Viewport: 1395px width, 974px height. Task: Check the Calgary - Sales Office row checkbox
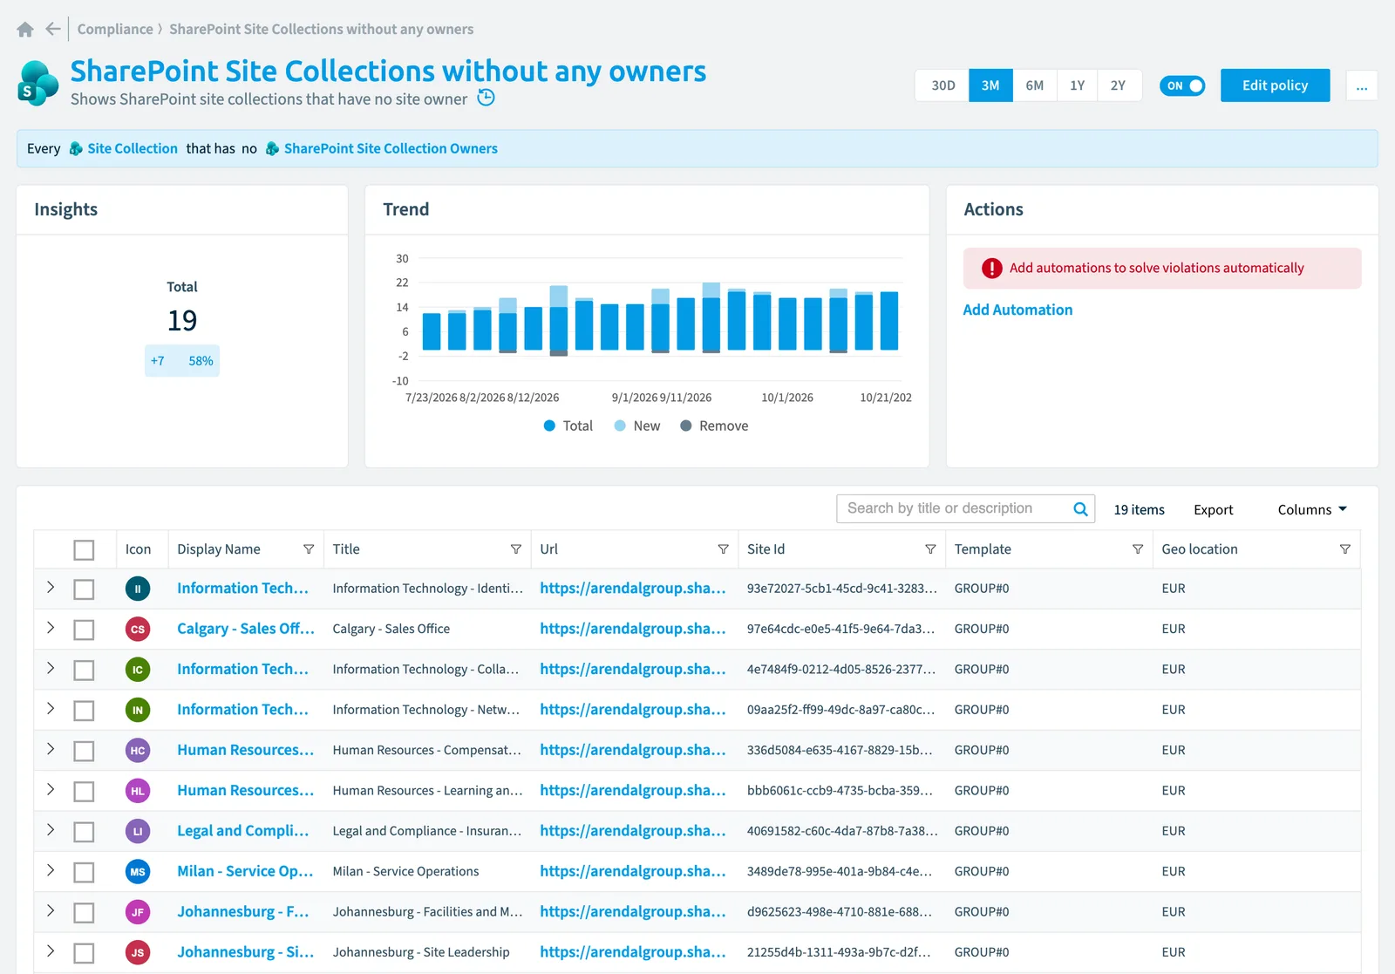(84, 630)
